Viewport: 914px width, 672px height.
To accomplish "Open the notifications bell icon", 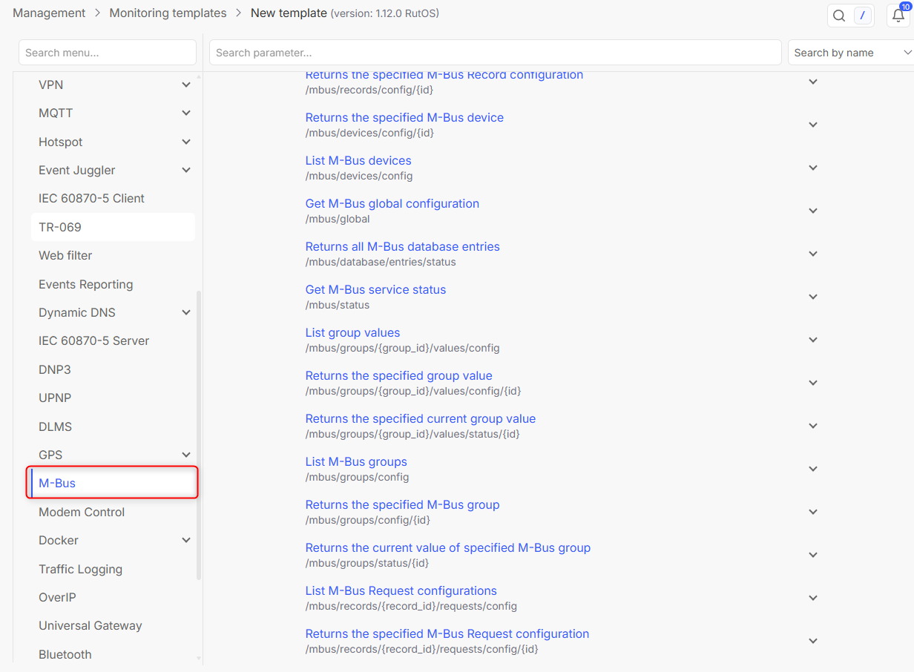I will pos(898,16).
